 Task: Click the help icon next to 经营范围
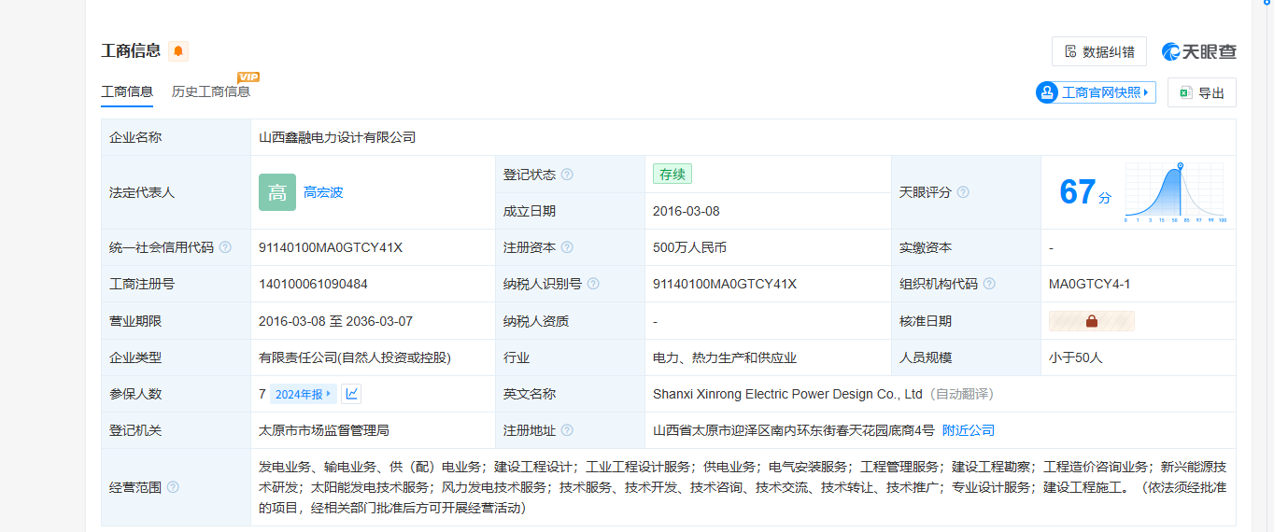173,487
